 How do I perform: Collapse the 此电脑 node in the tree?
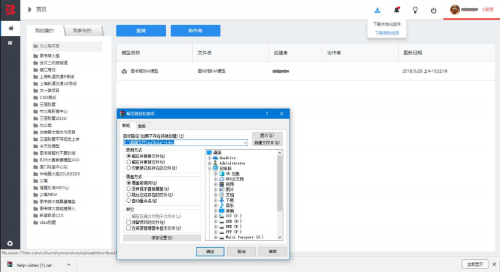click(210, 168)
